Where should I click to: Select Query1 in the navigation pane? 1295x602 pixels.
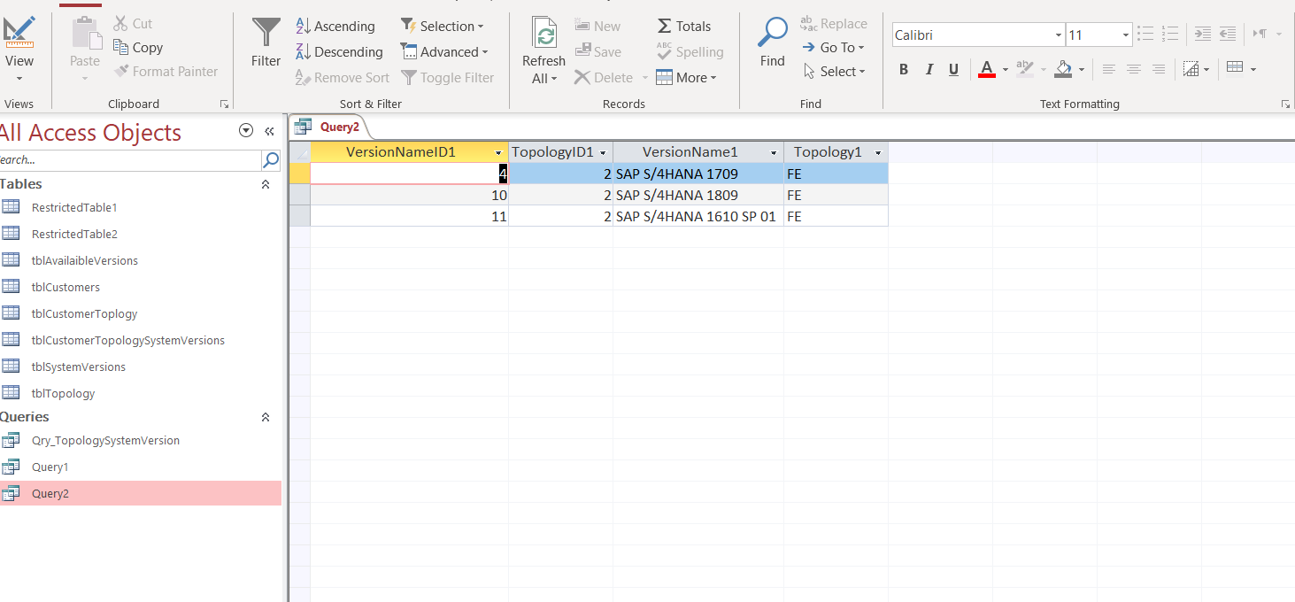(x=50, y=467)
